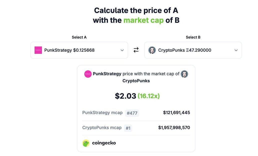
Task: Expand the Select A chevron arrow
Action: (122, 50)
